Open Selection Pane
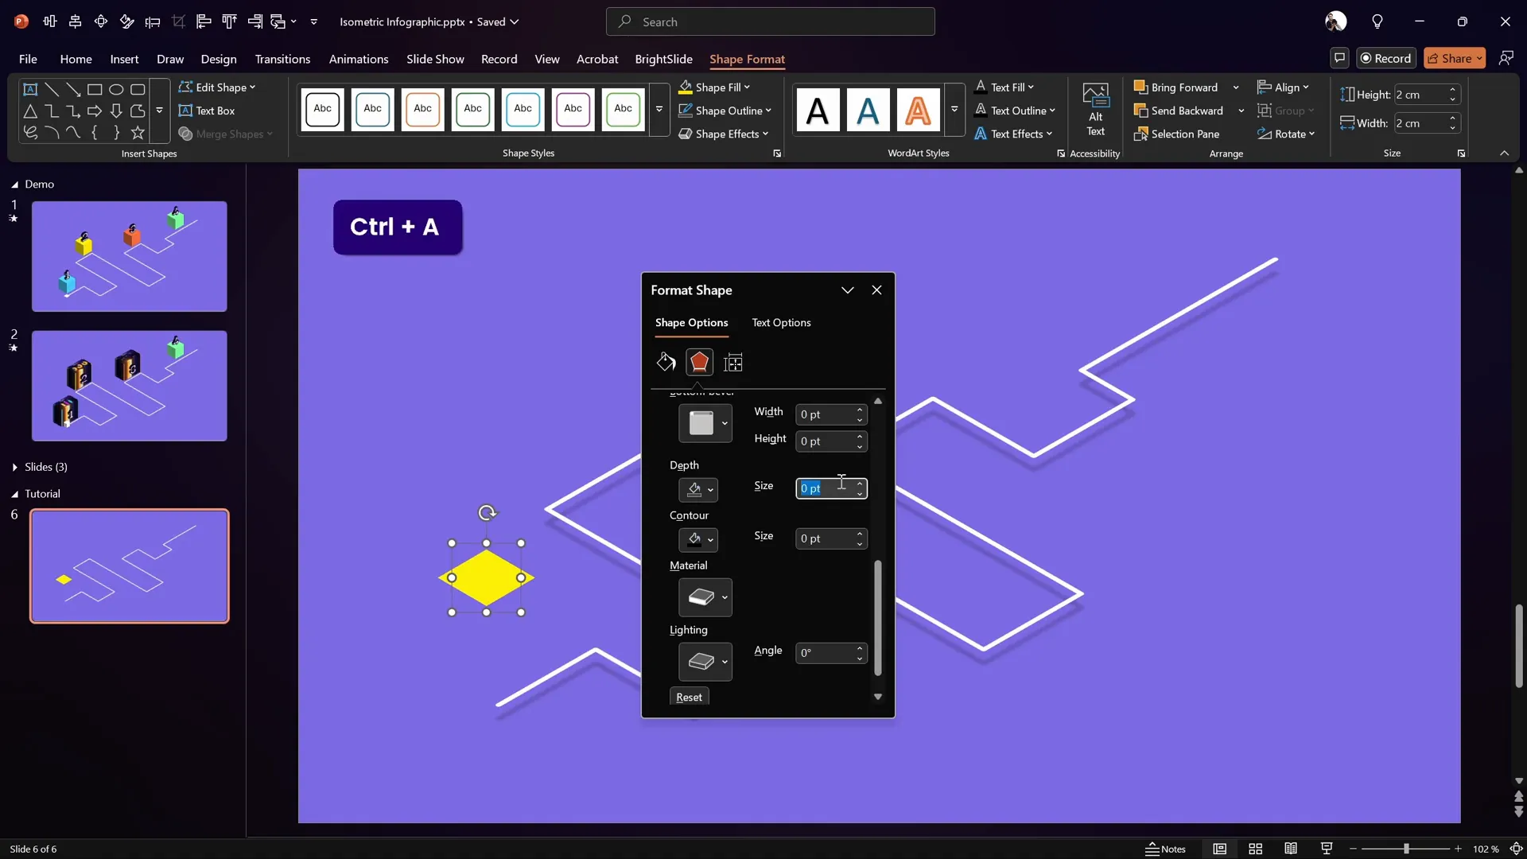This screenshot has height=859, width=1527. coord(1177,134)
